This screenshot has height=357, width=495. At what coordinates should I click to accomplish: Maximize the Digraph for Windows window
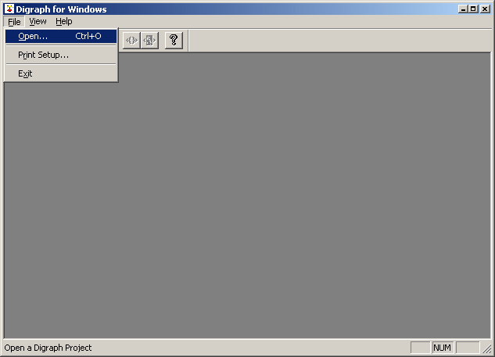pyautogui.click(x=473, y=9)
